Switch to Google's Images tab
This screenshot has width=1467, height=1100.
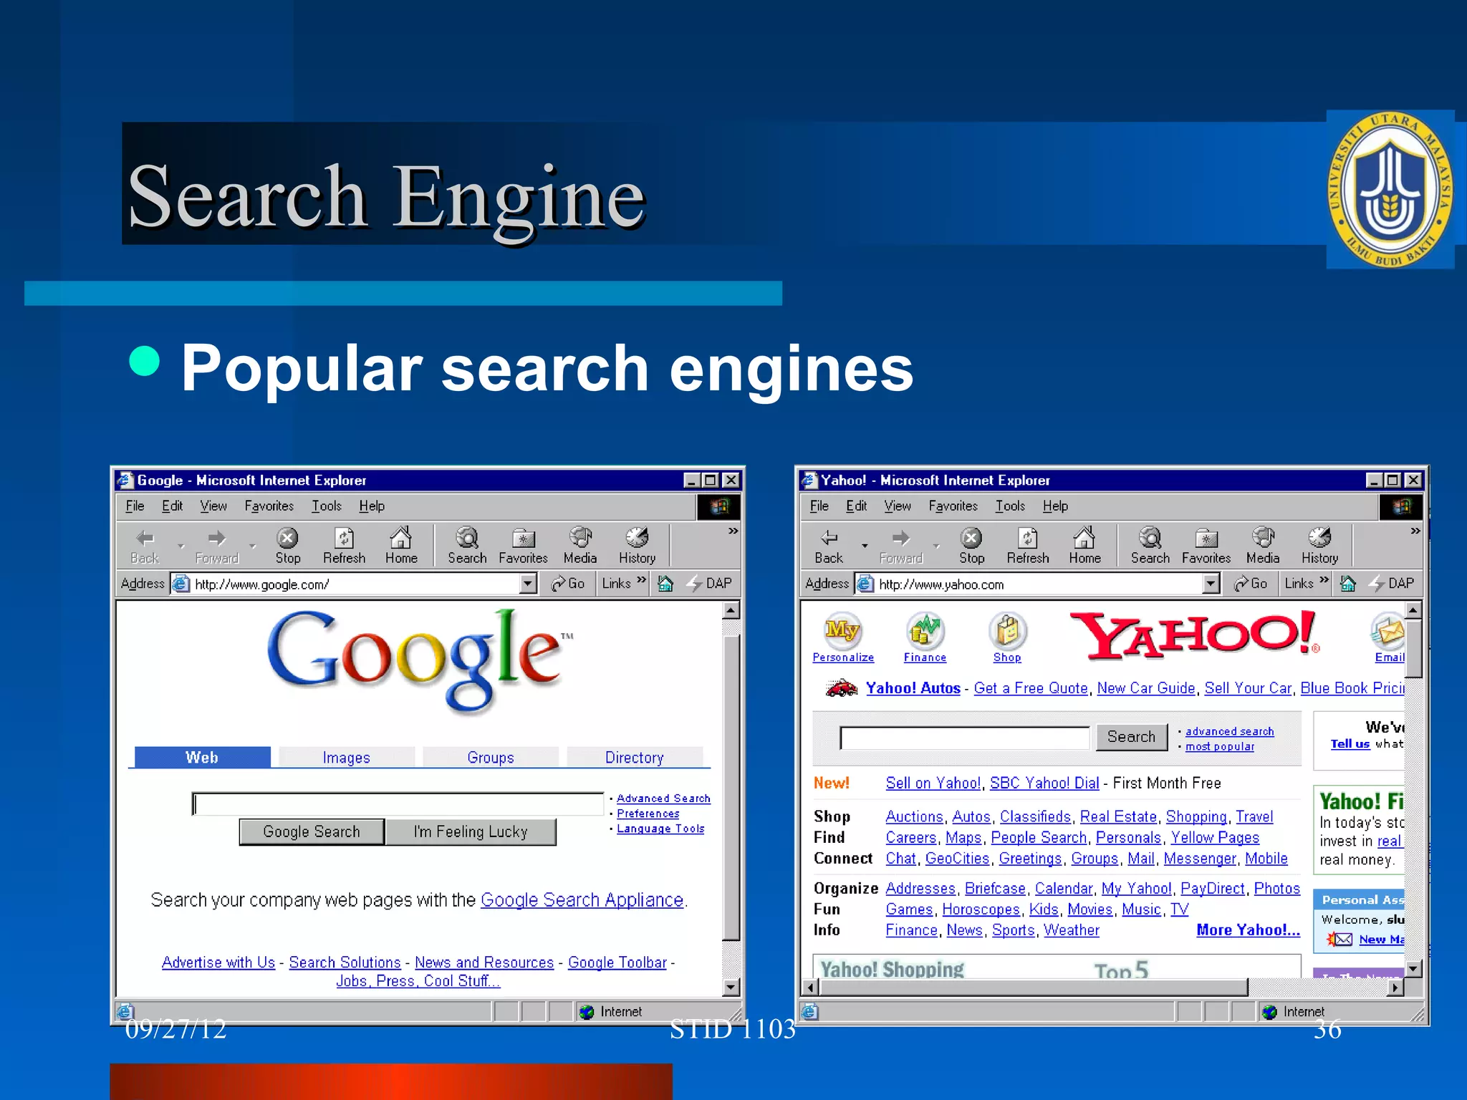click(347, 757)
